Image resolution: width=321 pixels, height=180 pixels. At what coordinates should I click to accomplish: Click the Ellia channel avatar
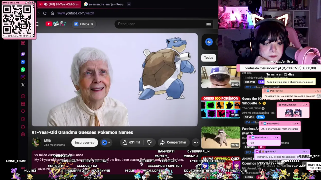36,142
